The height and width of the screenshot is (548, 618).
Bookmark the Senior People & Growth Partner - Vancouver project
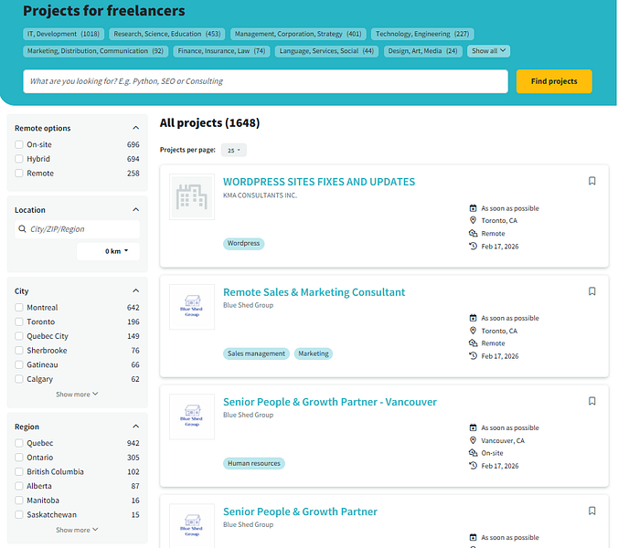pos(591,401)
